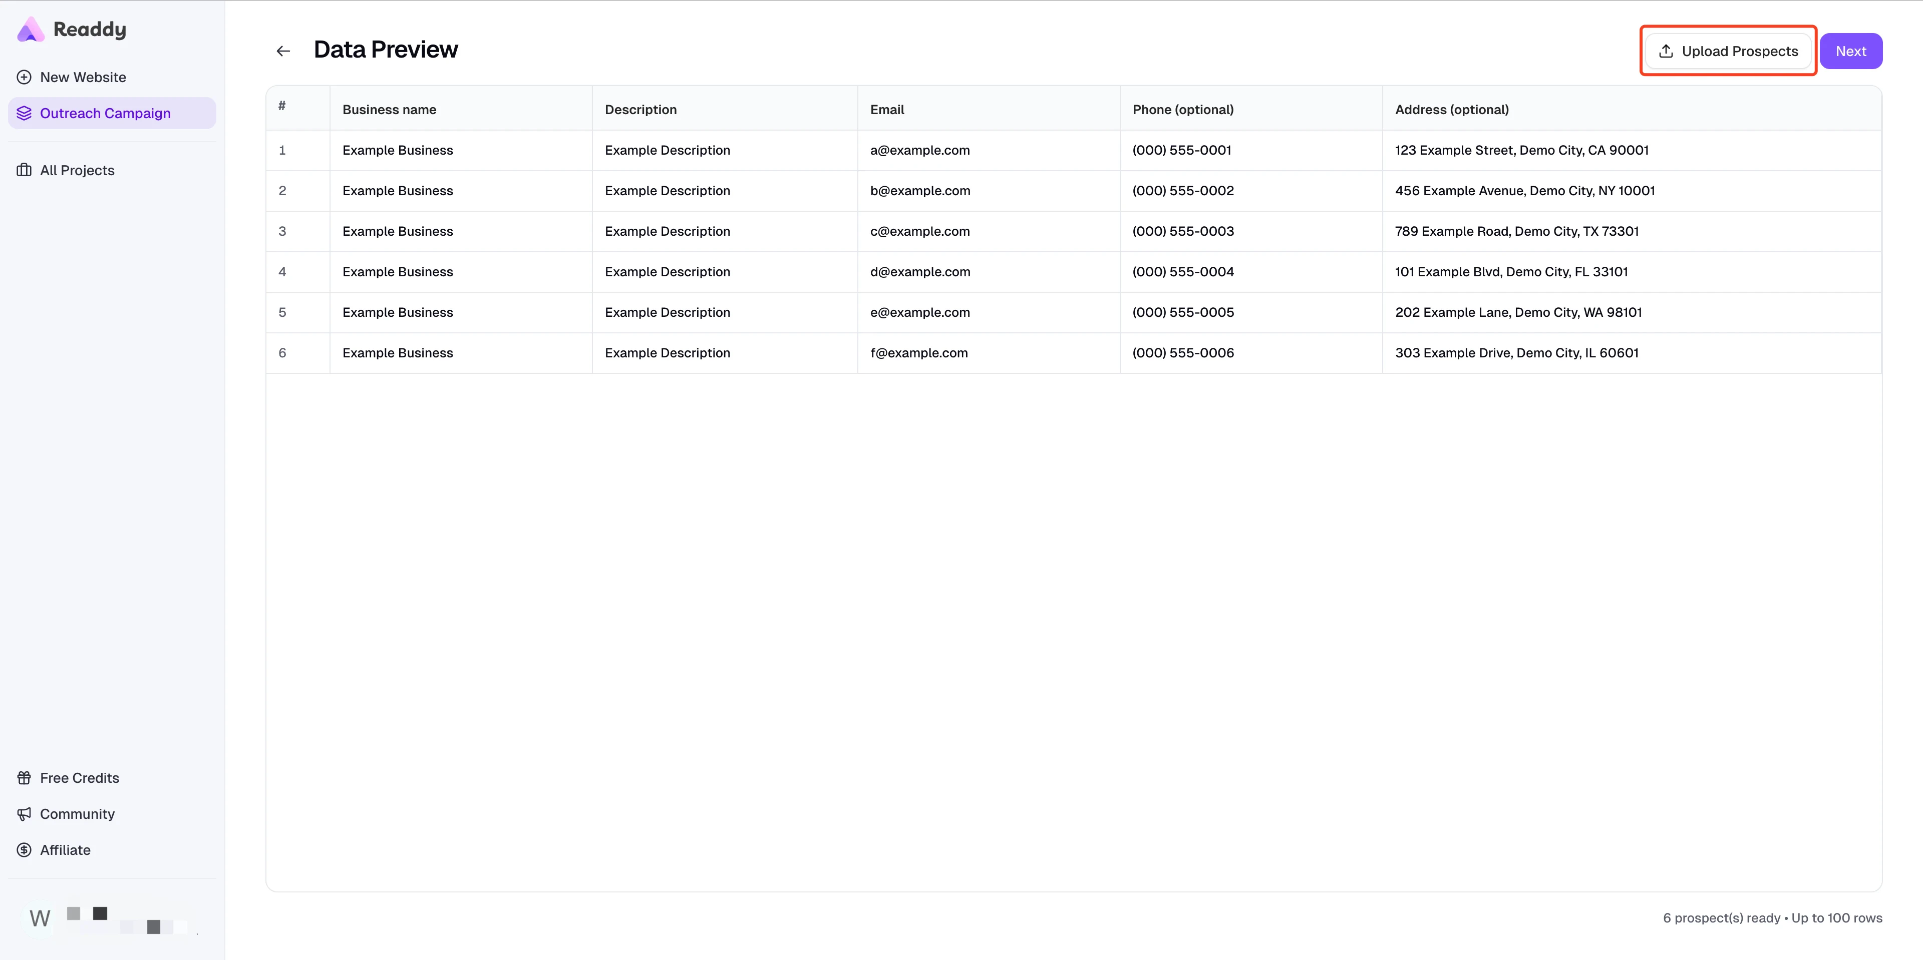This screenshot has width=1923, height=960.
Task: Click the layers icon next to Outreach Campaign
Action: coord(24,113)
